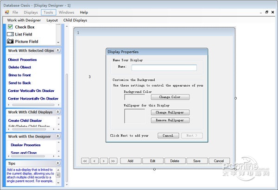Click Delete Object link
This screenshot has height=190, width=278.
tap(19, 67)
